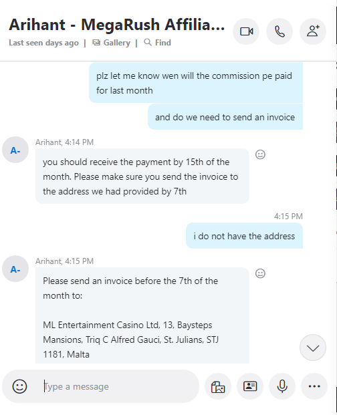
Task: Open more options ellipsis menu
Action: (x=314, y=386)
